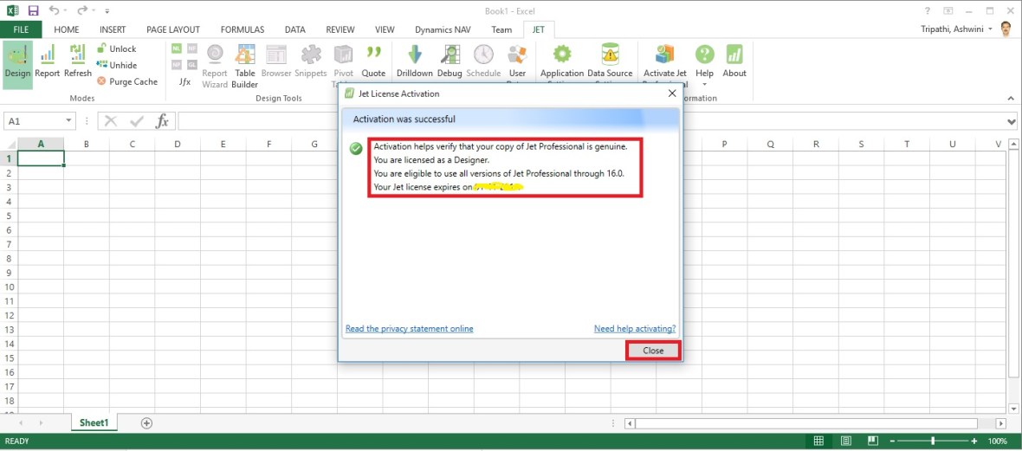The image size is (1022, 451).
Task: Click the About icon in ribbon
Action: (734, 61)
